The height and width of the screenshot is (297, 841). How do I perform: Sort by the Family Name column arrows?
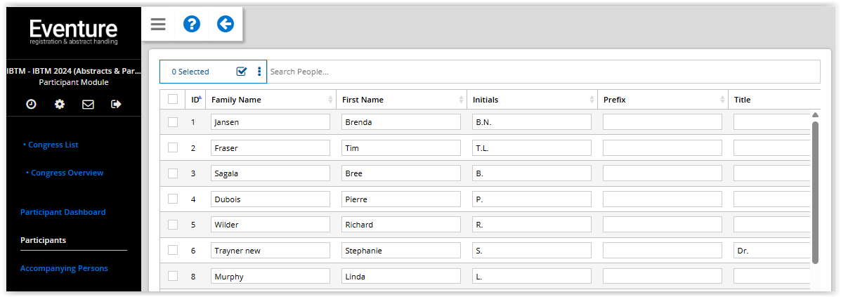[x=330, y=100]
